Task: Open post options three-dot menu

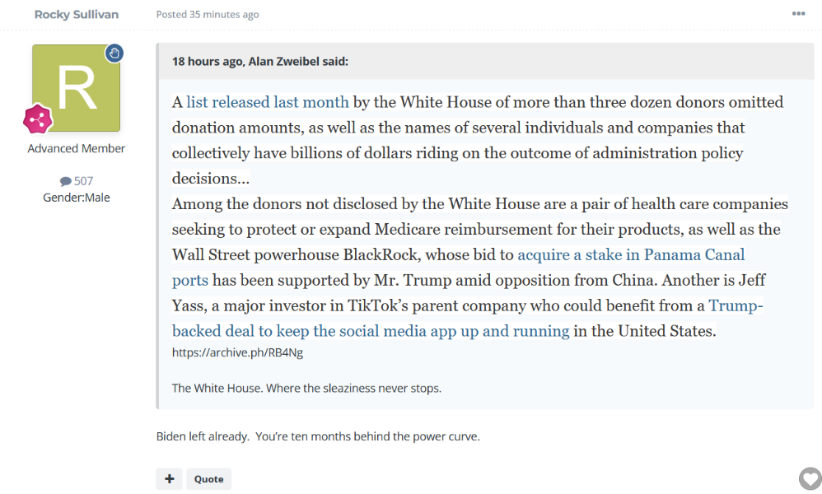Action: (798, 14)
